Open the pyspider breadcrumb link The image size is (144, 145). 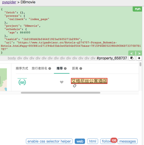(9, 2)
